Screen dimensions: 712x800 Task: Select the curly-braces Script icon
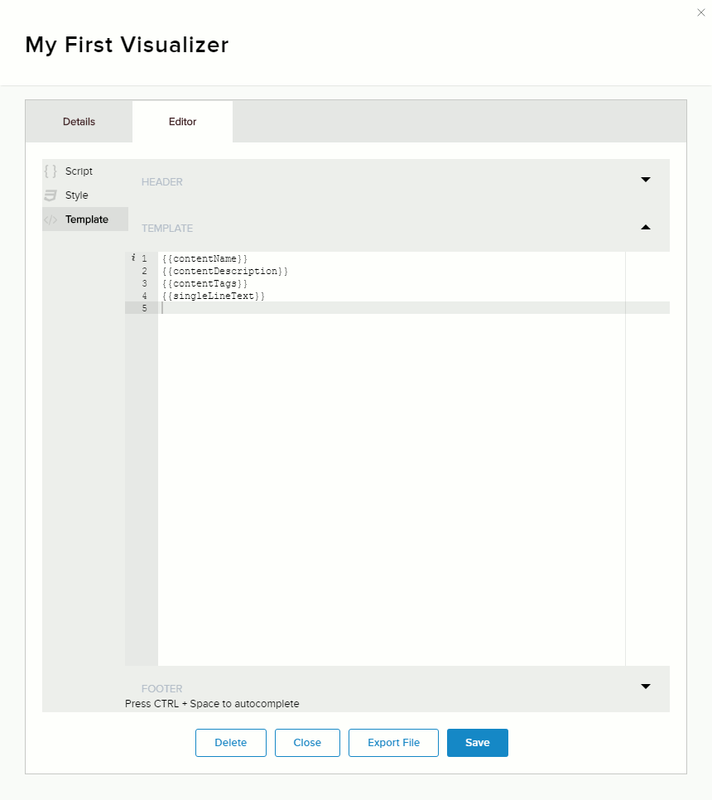coord(51,171)
